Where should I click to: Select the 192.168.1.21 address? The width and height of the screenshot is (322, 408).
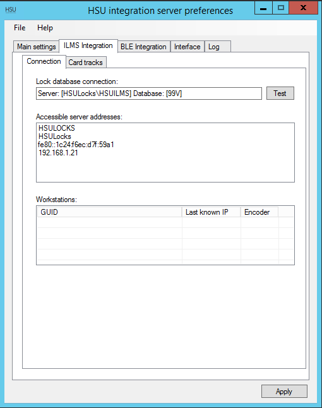(x=58, y=153)
